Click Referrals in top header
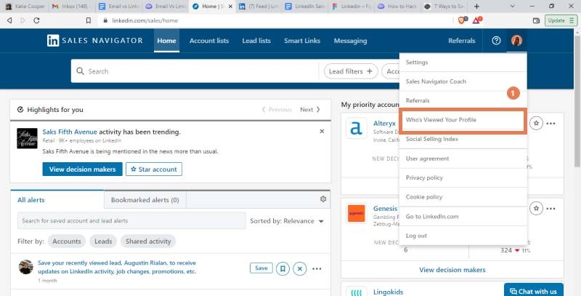This screenshot has height=296, width=581. (x=462, y=41)
